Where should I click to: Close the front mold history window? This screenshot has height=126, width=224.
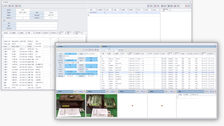click(216, 44)
